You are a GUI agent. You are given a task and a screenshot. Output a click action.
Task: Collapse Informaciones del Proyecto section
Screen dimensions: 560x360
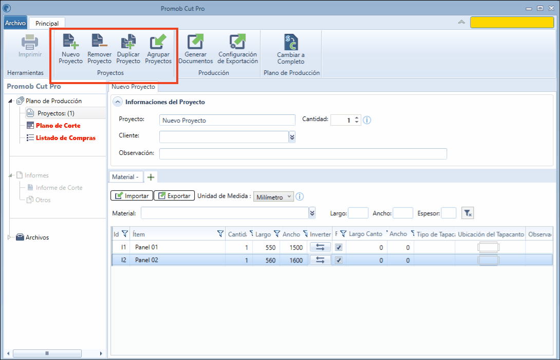[x=118, y=102]
